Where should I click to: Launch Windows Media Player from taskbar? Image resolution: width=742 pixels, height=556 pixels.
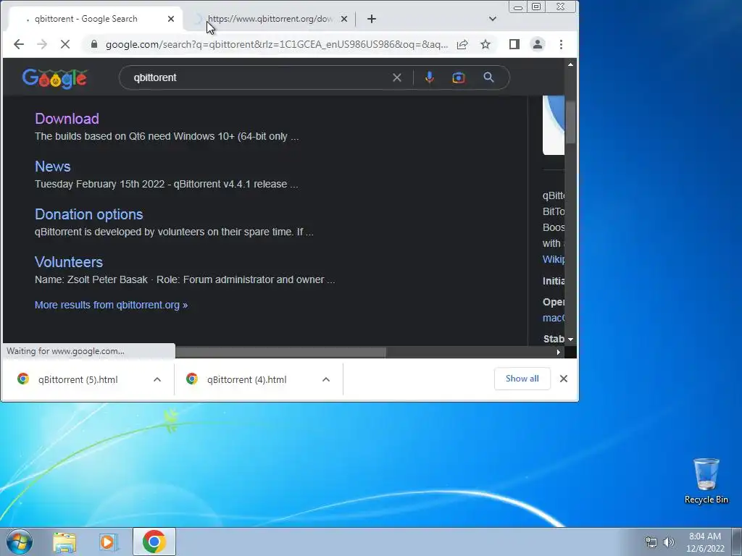point(109,542)
